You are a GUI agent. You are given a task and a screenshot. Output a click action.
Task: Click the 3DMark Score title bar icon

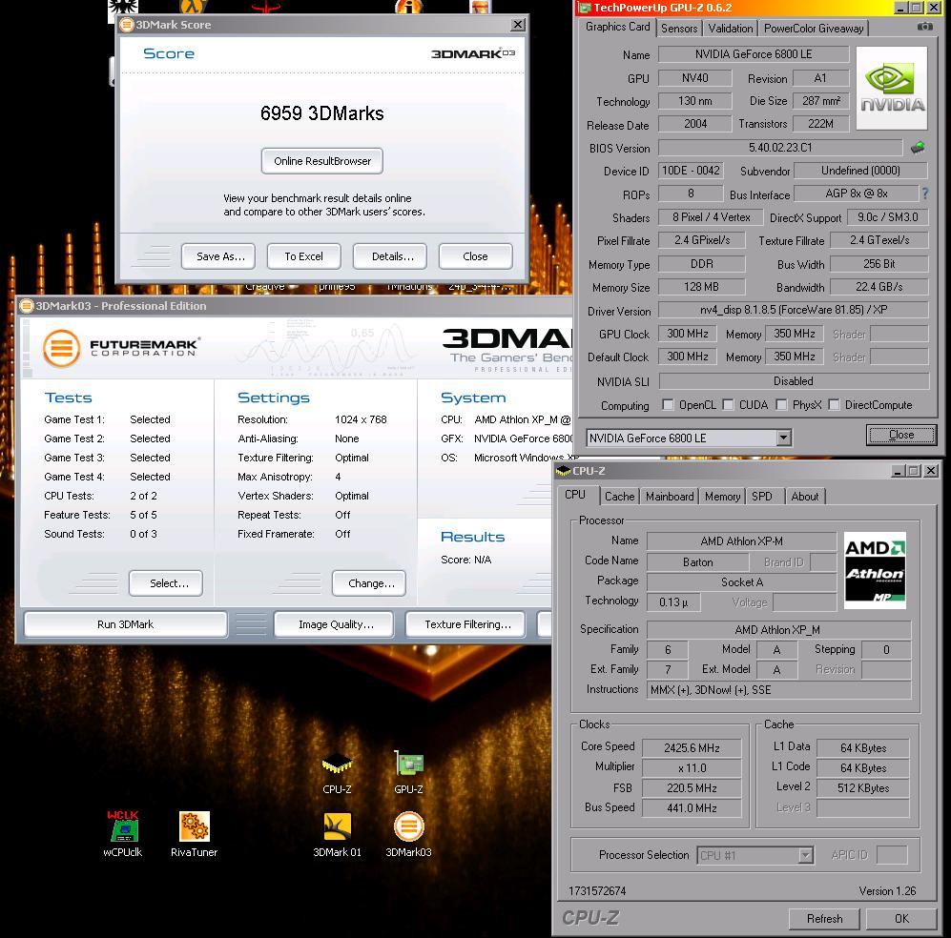click(x=127, y=25)
